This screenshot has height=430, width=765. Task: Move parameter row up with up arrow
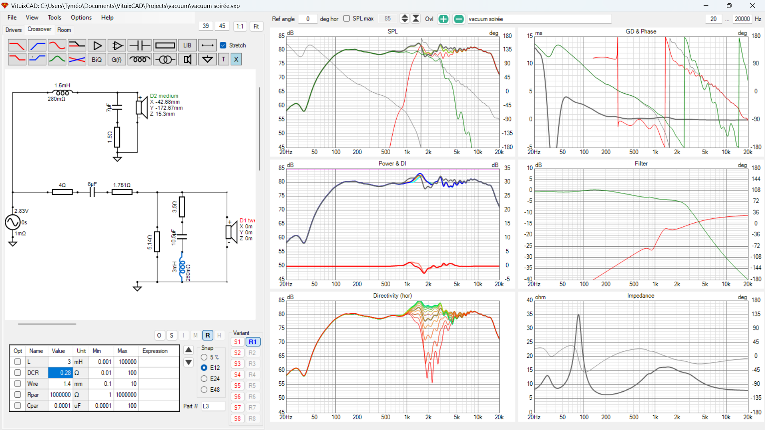(189, 350)
